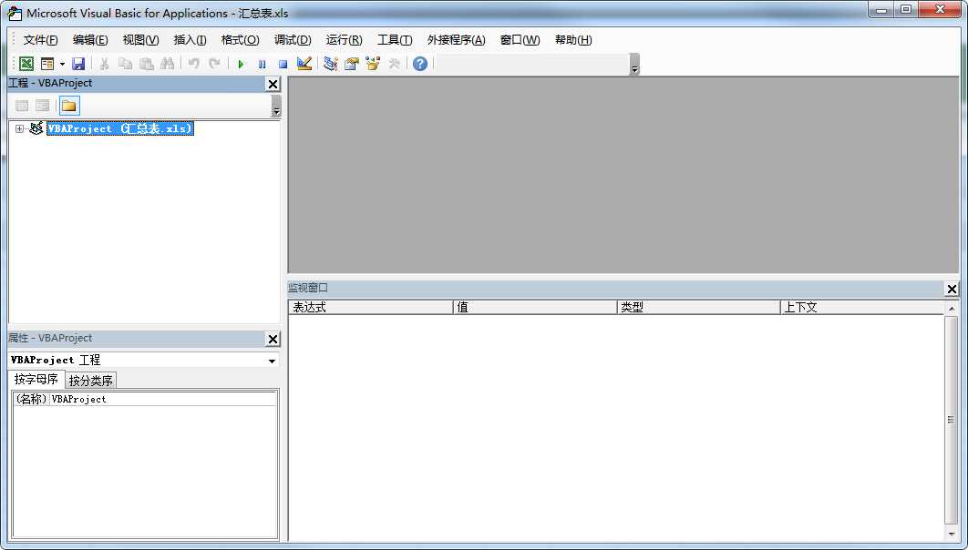Open the Object Browser icon
This screenshot has height=550, width=968.
click(x=372, y=64)
